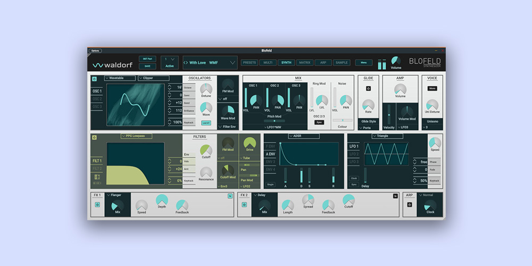
Task: Toggle the oscillator section power icon
Action: (95, 79)
